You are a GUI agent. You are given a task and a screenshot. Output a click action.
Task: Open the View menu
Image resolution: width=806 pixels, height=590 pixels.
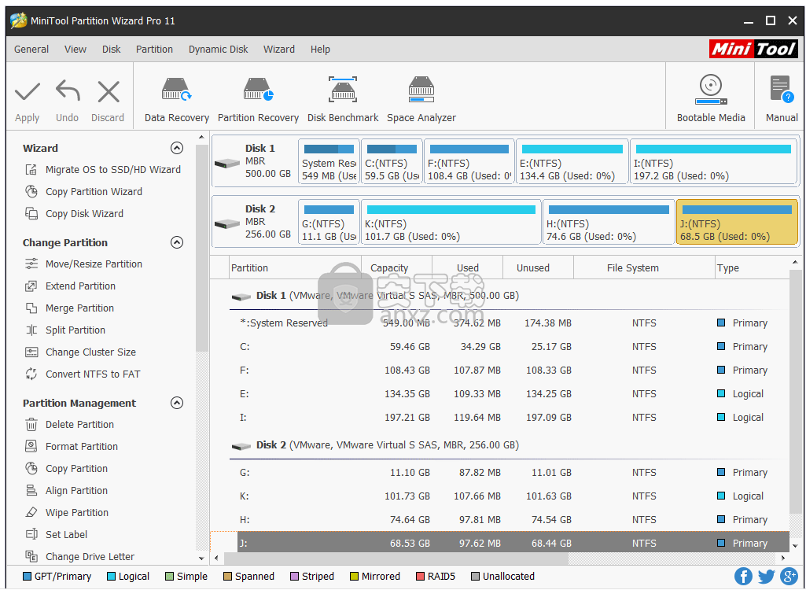[x=75, y=50]
